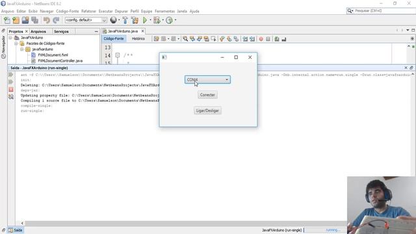Minimize the Projetos panel group
The height and width of the screenshot is (234, 416).
[x=96, y=32]
